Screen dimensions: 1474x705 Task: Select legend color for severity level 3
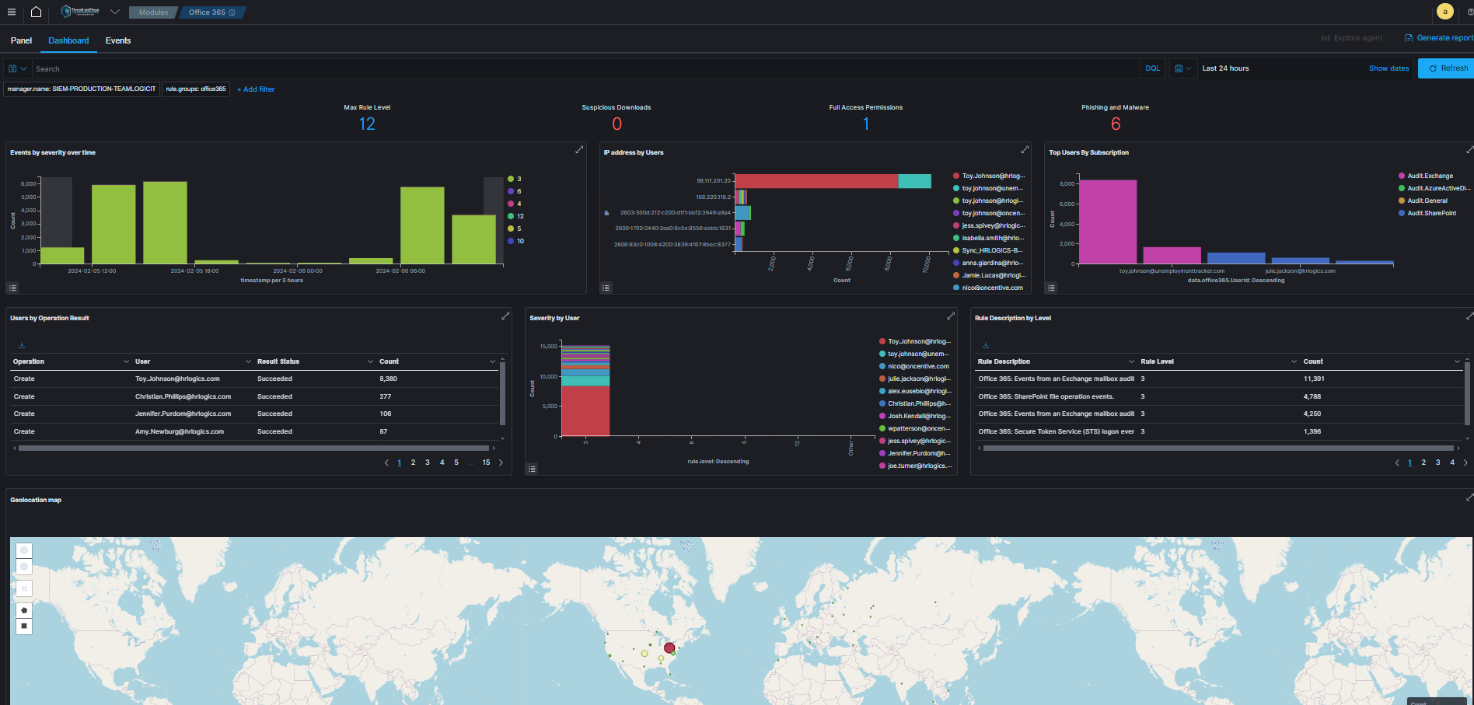(x=511, y=179)
